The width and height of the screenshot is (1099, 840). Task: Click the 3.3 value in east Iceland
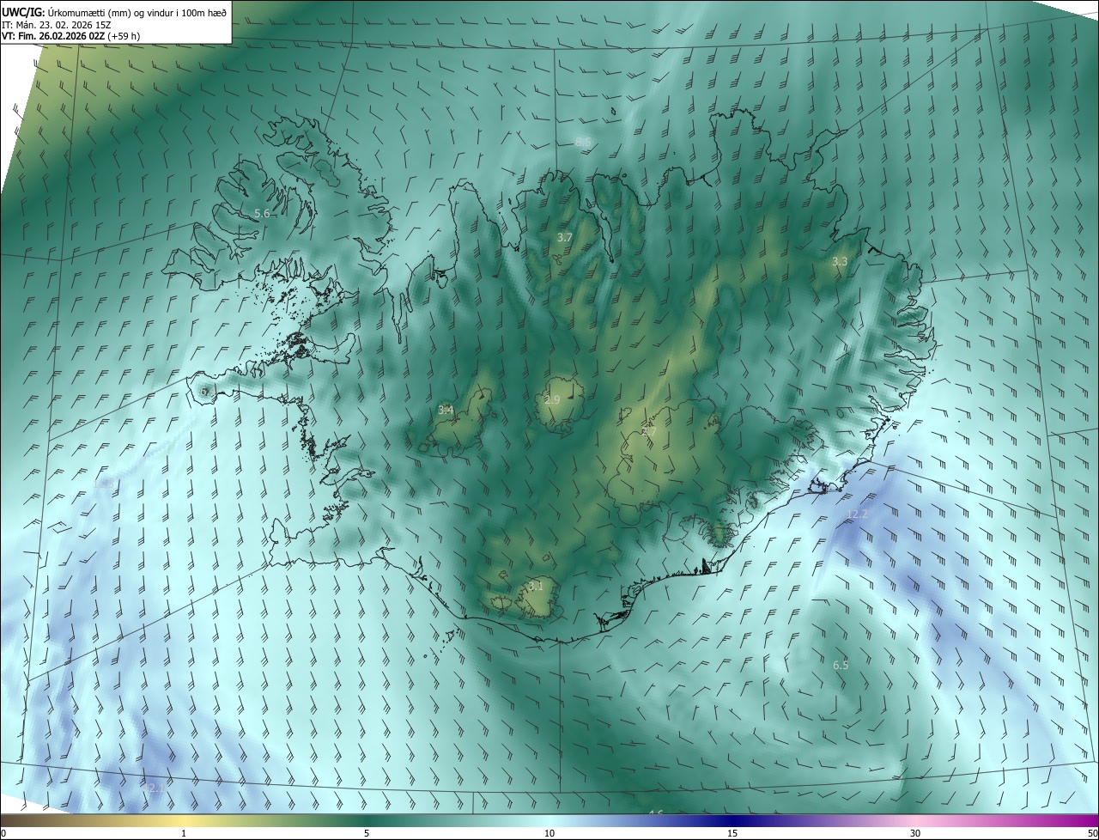pyautogui.click(x=840, y=261)
